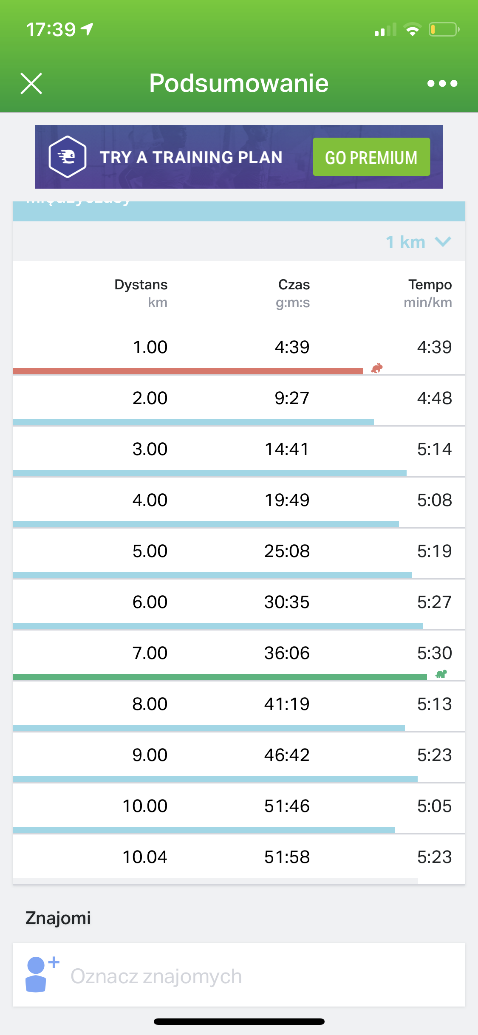Viewport: 478px width, 1035px height.
Task: Tap the battery status icon
Action: pos(444,30)
